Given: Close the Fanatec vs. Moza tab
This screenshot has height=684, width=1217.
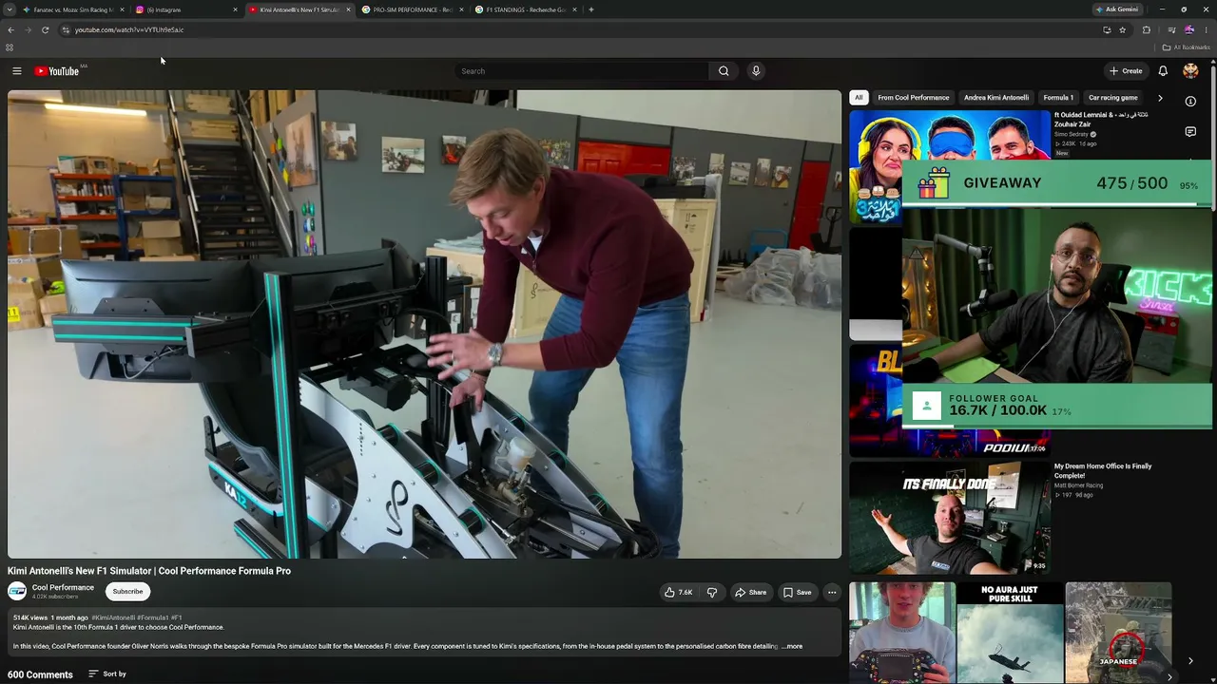Looking at the screenshot, I should coord(122,9).
